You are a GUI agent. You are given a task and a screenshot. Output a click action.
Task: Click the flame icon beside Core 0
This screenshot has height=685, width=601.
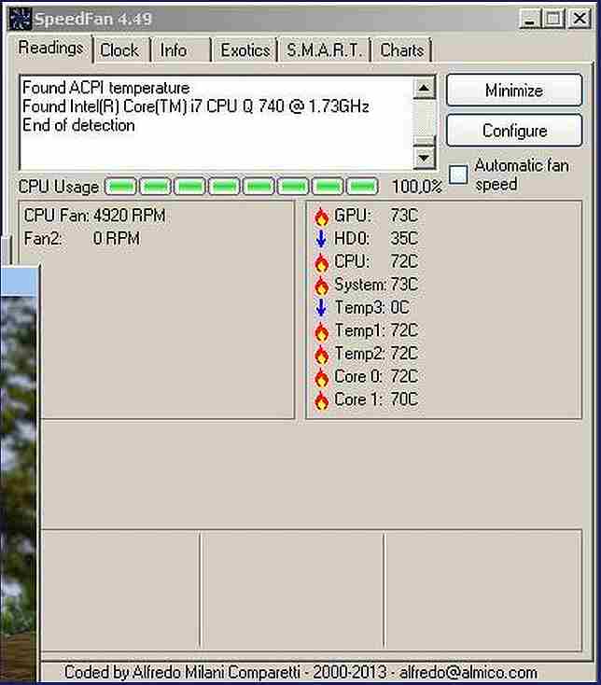pyautogui.click(x=321, y=377)
